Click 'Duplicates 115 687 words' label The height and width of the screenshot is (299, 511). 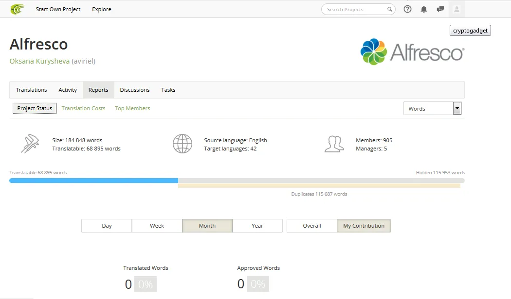pyautogui.click(x=319, y=194)
